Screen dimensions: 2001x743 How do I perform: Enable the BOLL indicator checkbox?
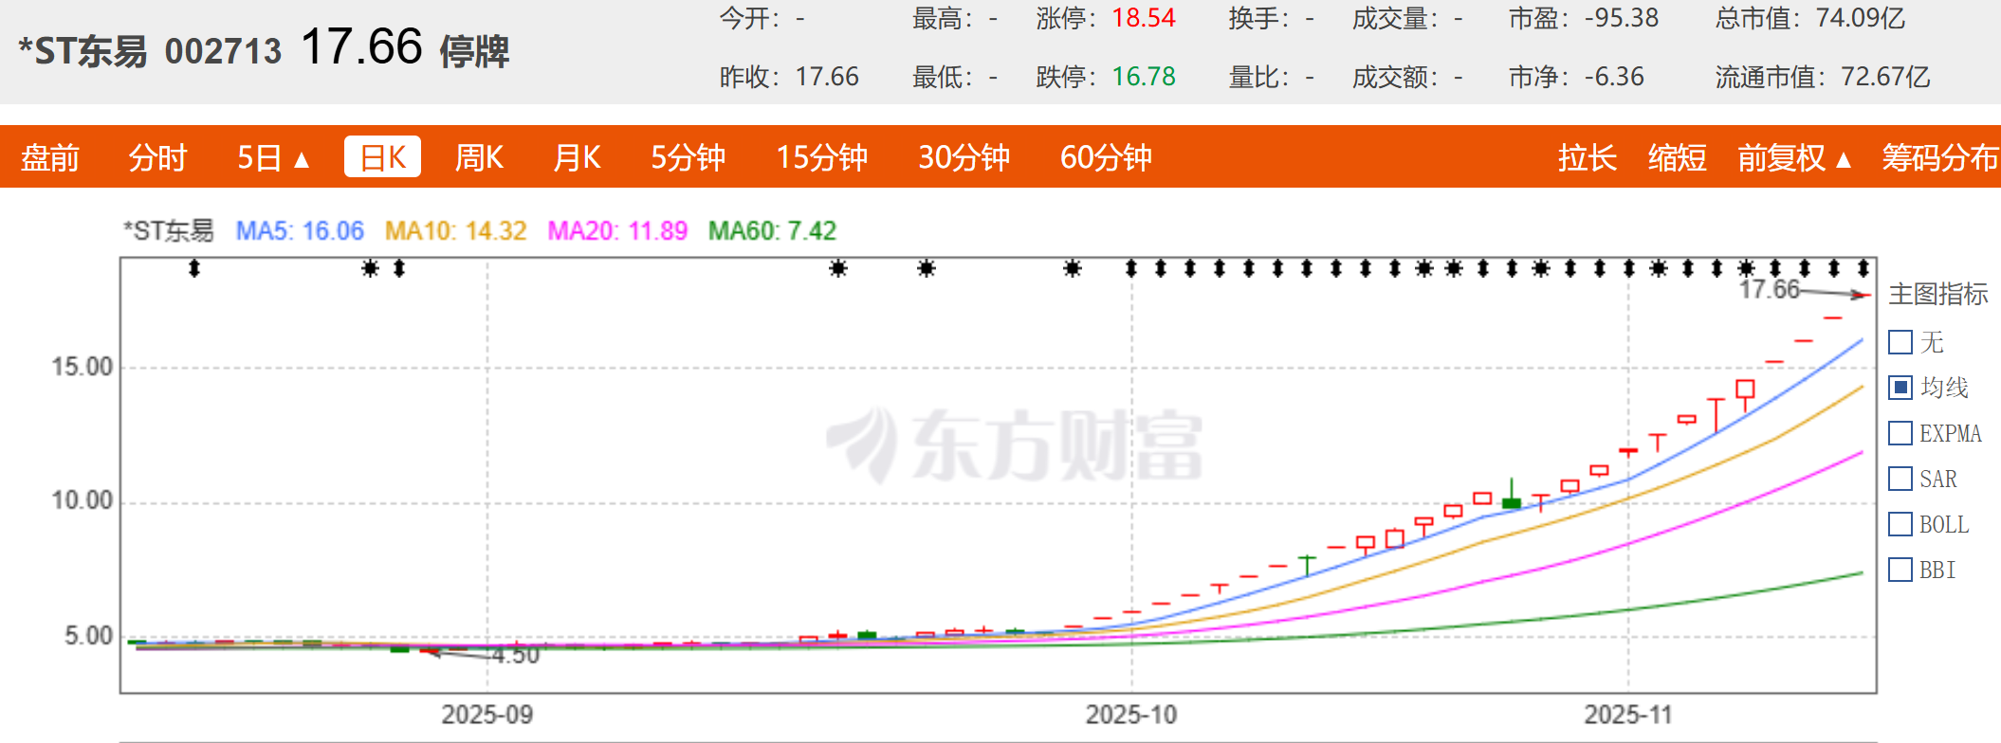pyautogui.click(x=1900, y=524)
